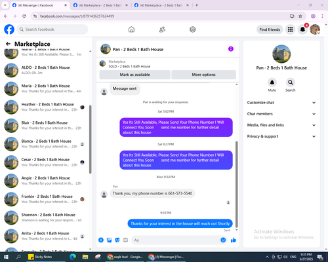
Task: Click the browser address bar URL
Action: pyautogui.click(x=77, y=16)
